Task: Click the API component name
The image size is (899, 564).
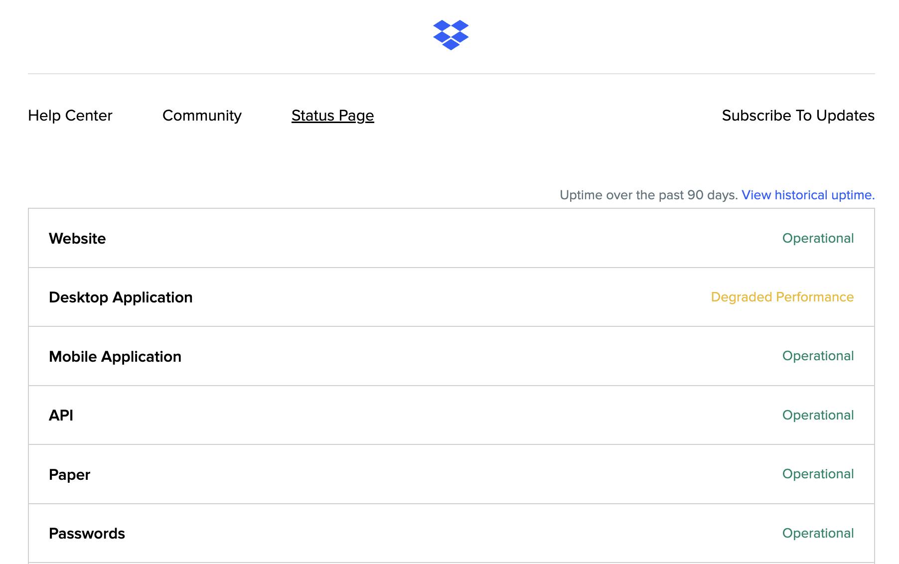Action: pos(61,415)
